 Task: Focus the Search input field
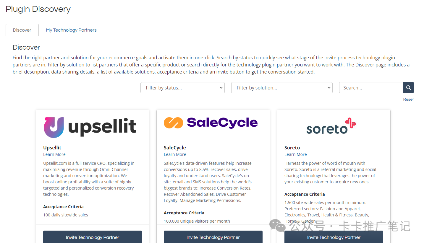[371, 88]
